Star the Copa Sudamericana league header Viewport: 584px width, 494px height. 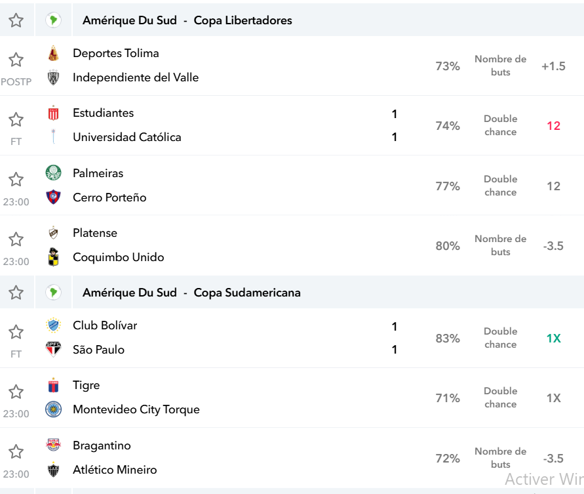[x=16, y=293]
